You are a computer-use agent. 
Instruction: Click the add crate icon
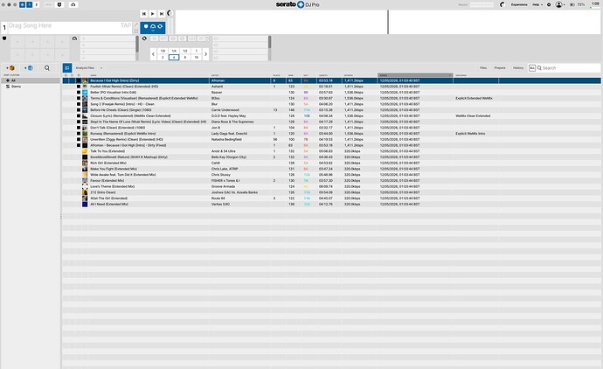coord(10,68)
